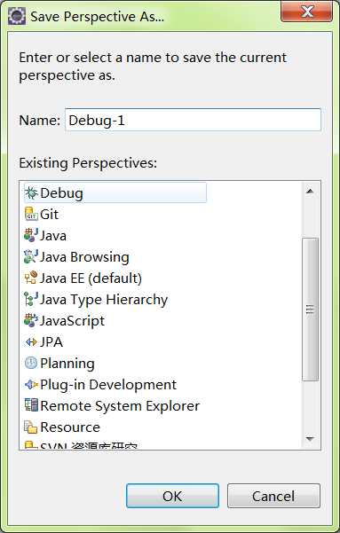Image resolution: width=340 pixels, height=533 pixels.
Task: Focus the Name text field
Action: click(193, 120)
